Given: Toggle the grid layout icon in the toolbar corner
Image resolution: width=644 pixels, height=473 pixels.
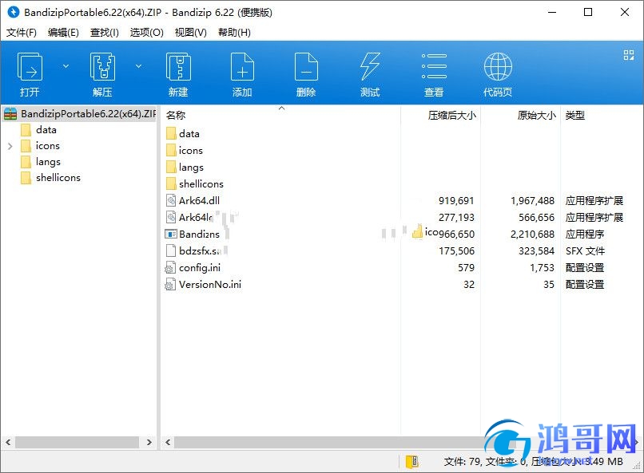Looking at the screenshot, I should 628,55.
